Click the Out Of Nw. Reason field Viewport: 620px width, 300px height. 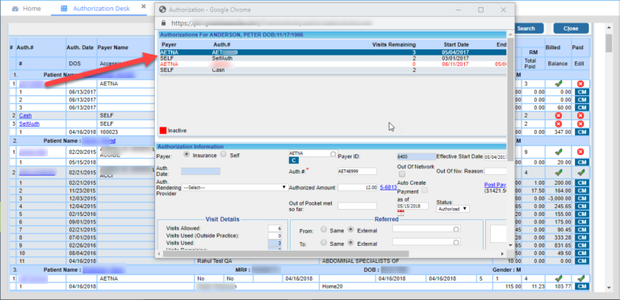(x=496, y=171)
